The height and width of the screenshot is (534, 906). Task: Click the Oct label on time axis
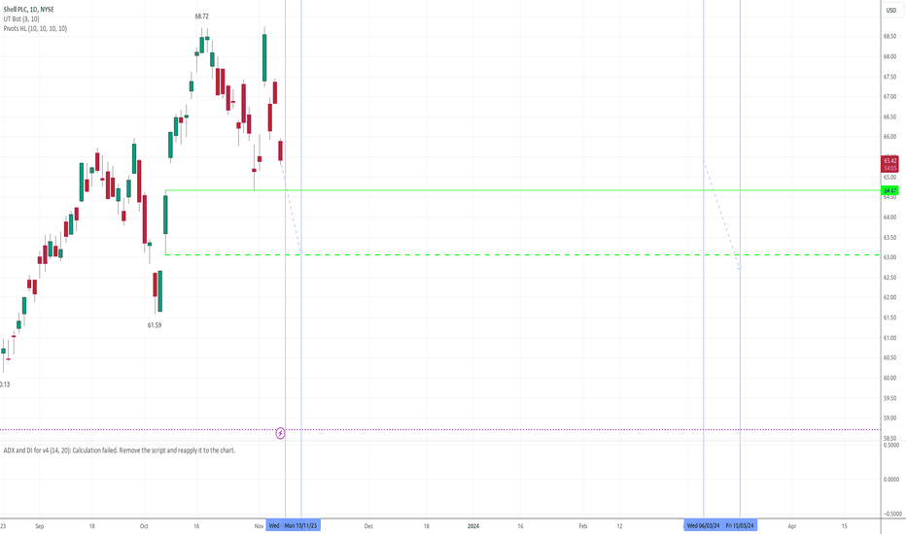(x=144, y=526)
